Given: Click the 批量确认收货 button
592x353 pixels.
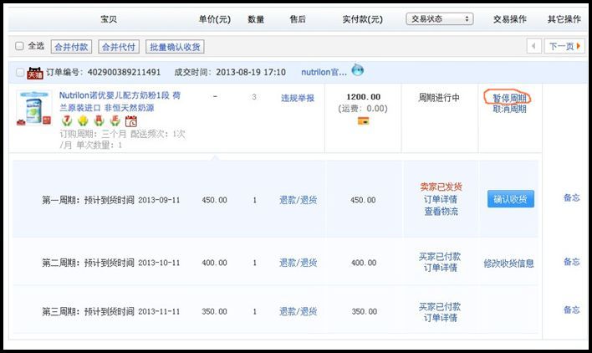Looking at the screenshot, I should coord(175,47).
